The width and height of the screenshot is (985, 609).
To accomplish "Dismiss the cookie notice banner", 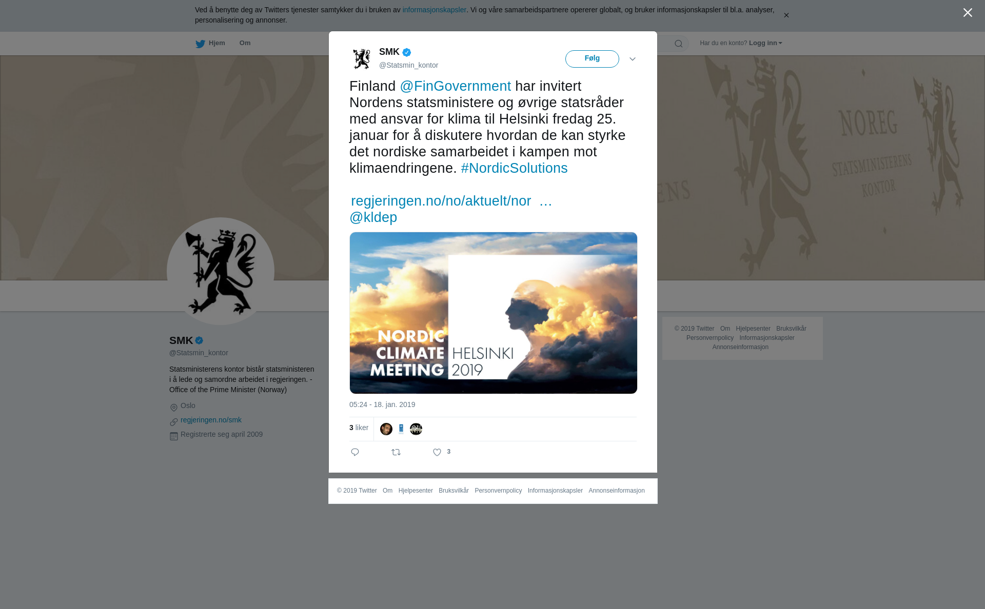I will [786, 15].
